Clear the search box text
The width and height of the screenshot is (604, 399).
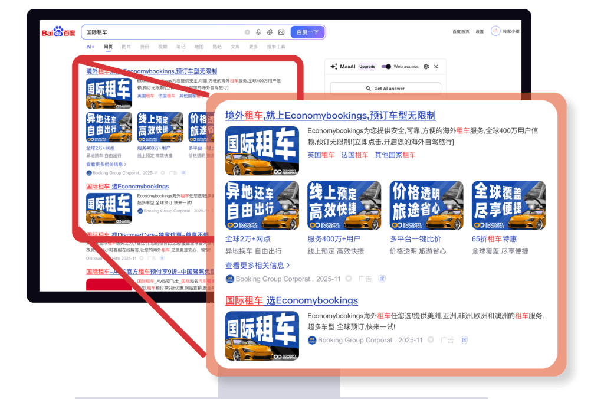point(247,32)
